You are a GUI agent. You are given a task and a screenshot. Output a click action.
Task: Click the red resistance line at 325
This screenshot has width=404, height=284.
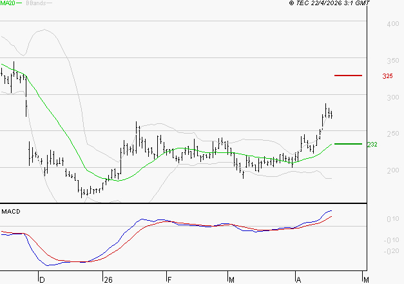point(348,76)
